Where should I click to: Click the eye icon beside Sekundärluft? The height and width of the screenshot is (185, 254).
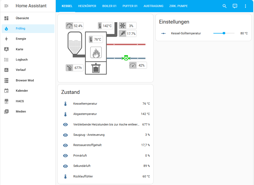[x=65, y=166]
